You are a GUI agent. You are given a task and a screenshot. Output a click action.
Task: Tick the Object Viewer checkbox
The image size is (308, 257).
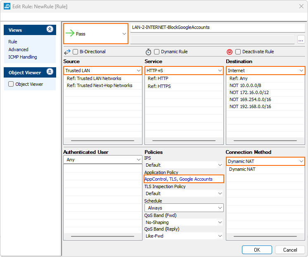[11, 84]
